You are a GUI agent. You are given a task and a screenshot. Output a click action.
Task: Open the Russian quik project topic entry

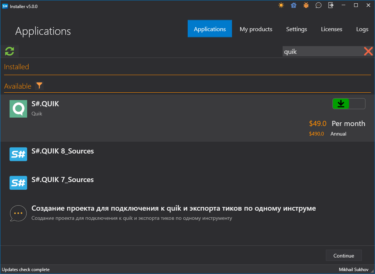188,213
